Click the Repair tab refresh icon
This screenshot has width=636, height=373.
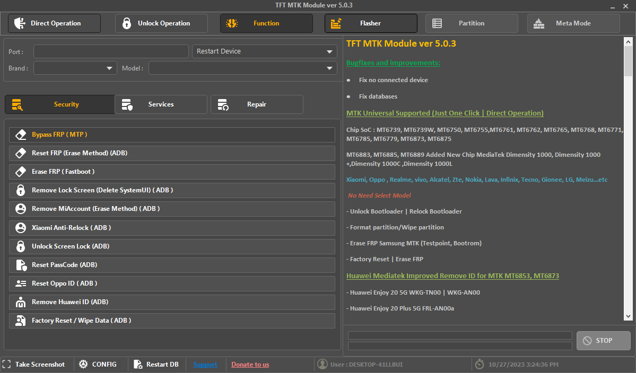click(223, 104)
